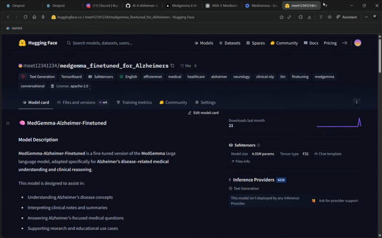
Task: Select the neurology tag
Action: (x=241, y=76)
